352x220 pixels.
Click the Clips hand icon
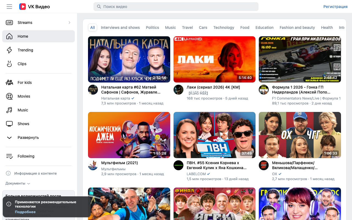click(x=9, y=64)
